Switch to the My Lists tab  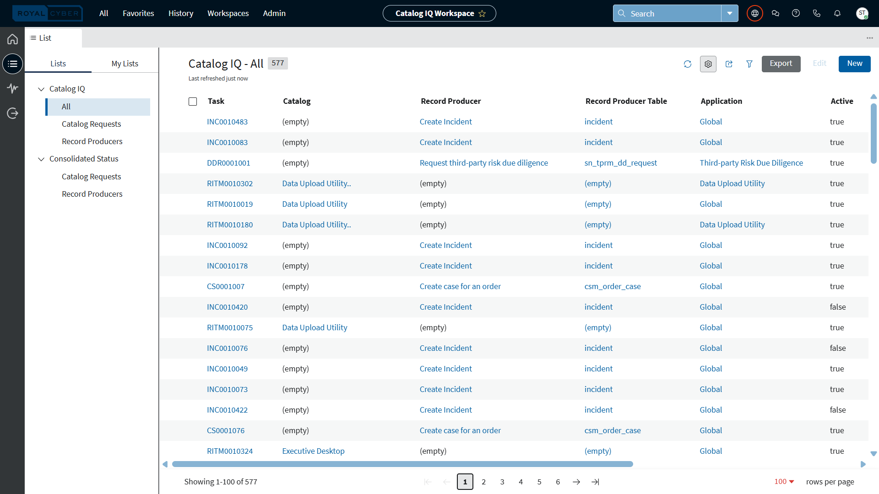pyautogui.click(x=125, y=64)
